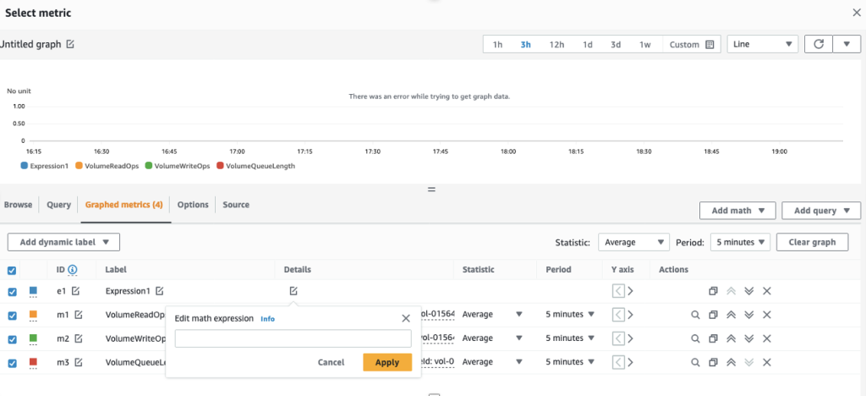
Task: Close the Edit math expression popup
Action: 406,318
